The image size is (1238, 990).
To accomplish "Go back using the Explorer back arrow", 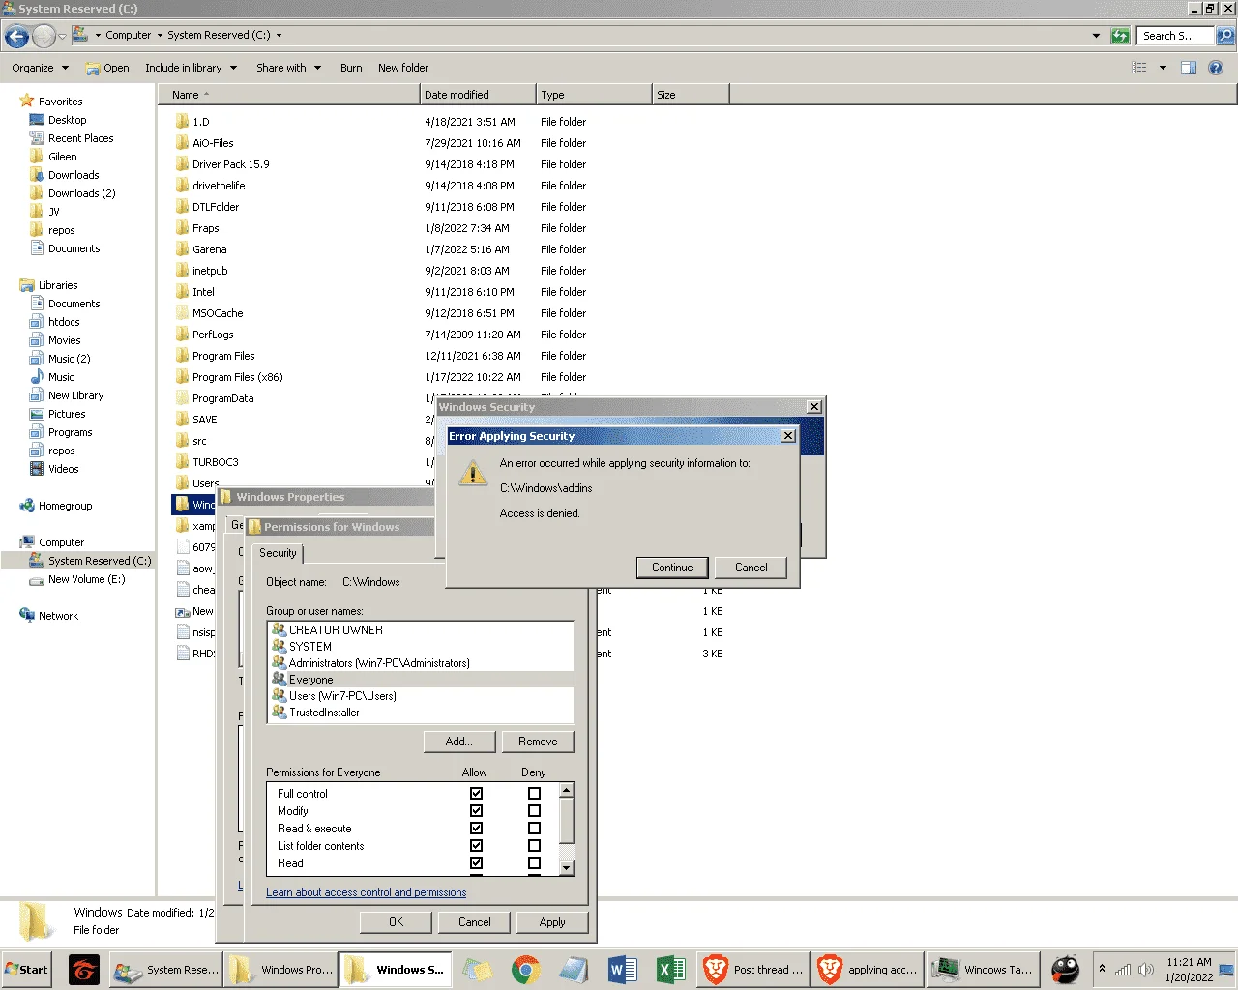I will pos(16,37).
